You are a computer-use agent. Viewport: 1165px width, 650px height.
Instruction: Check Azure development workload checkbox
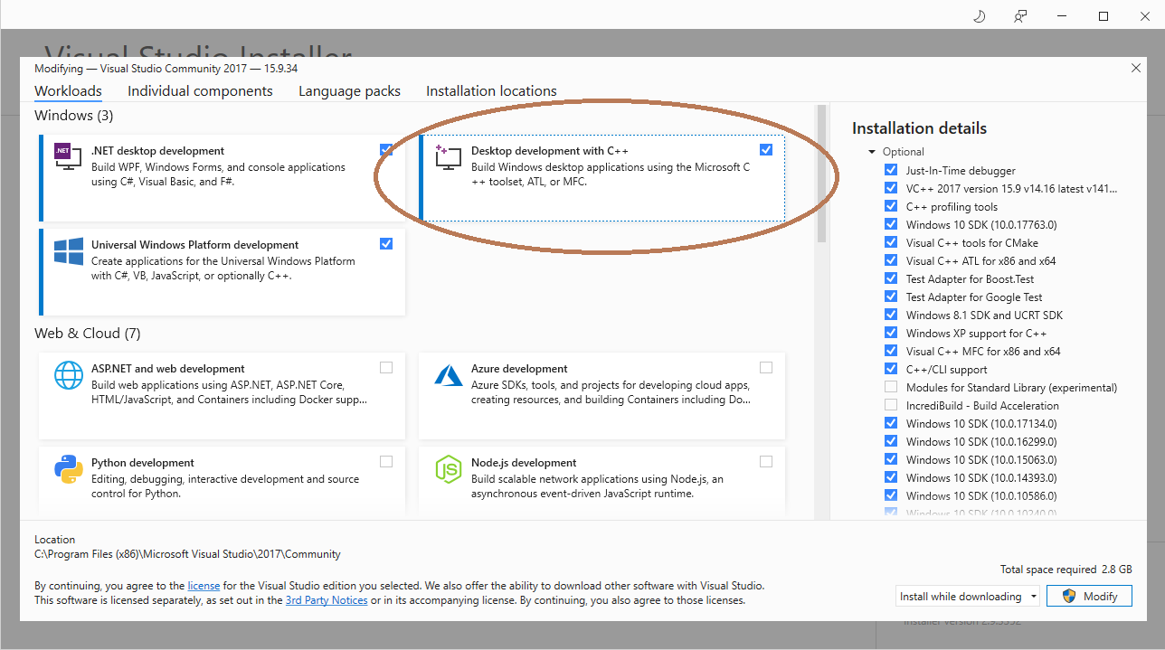(x=766, y=367)
